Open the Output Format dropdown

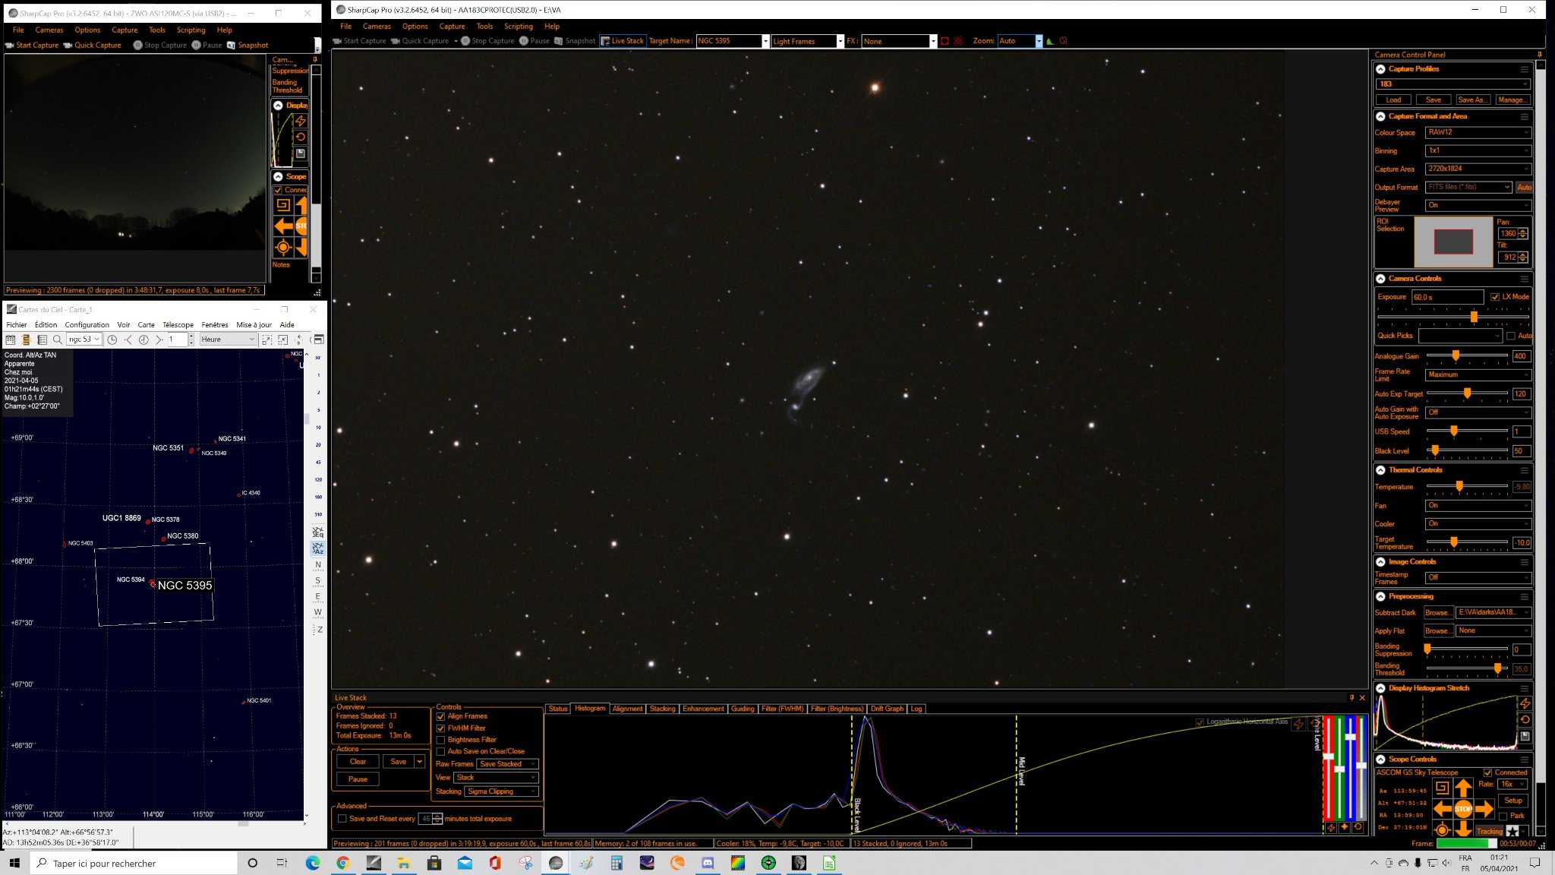click(1468, 187)
